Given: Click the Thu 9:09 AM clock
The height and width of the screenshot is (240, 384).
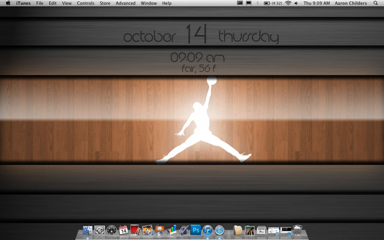Looking at the screenshot, I should (x=316, y=3).
